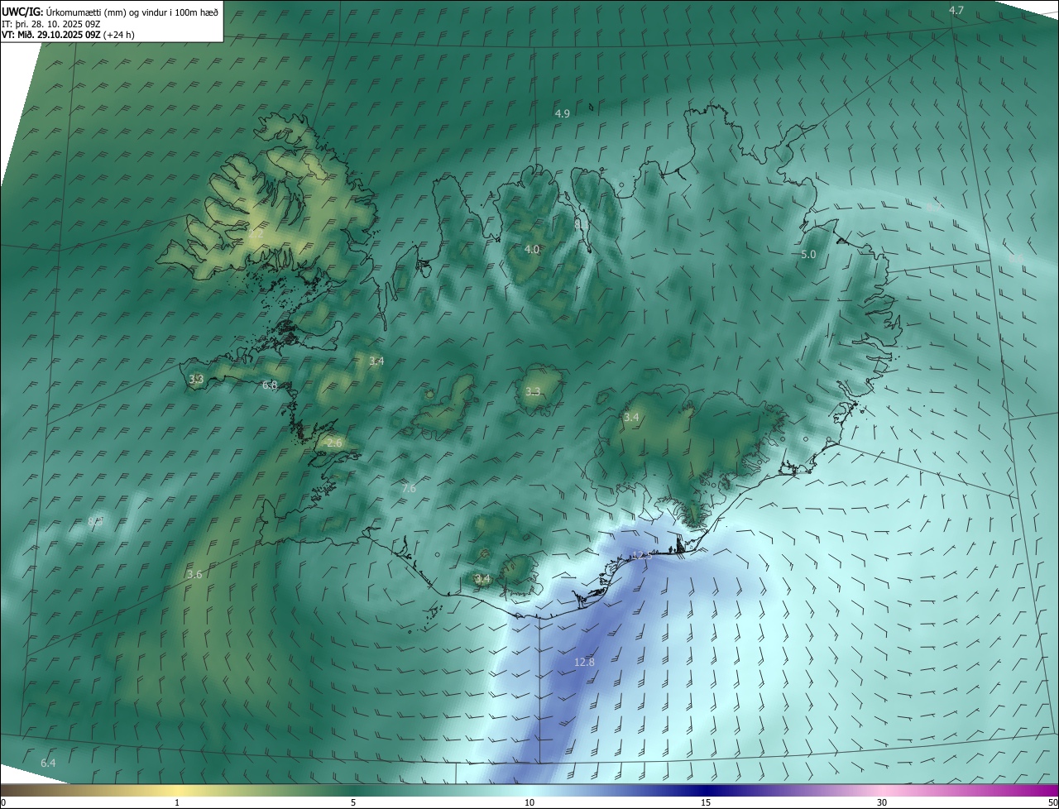
Task: Click the 6.8 value label on the map
Action: (270, 385)
